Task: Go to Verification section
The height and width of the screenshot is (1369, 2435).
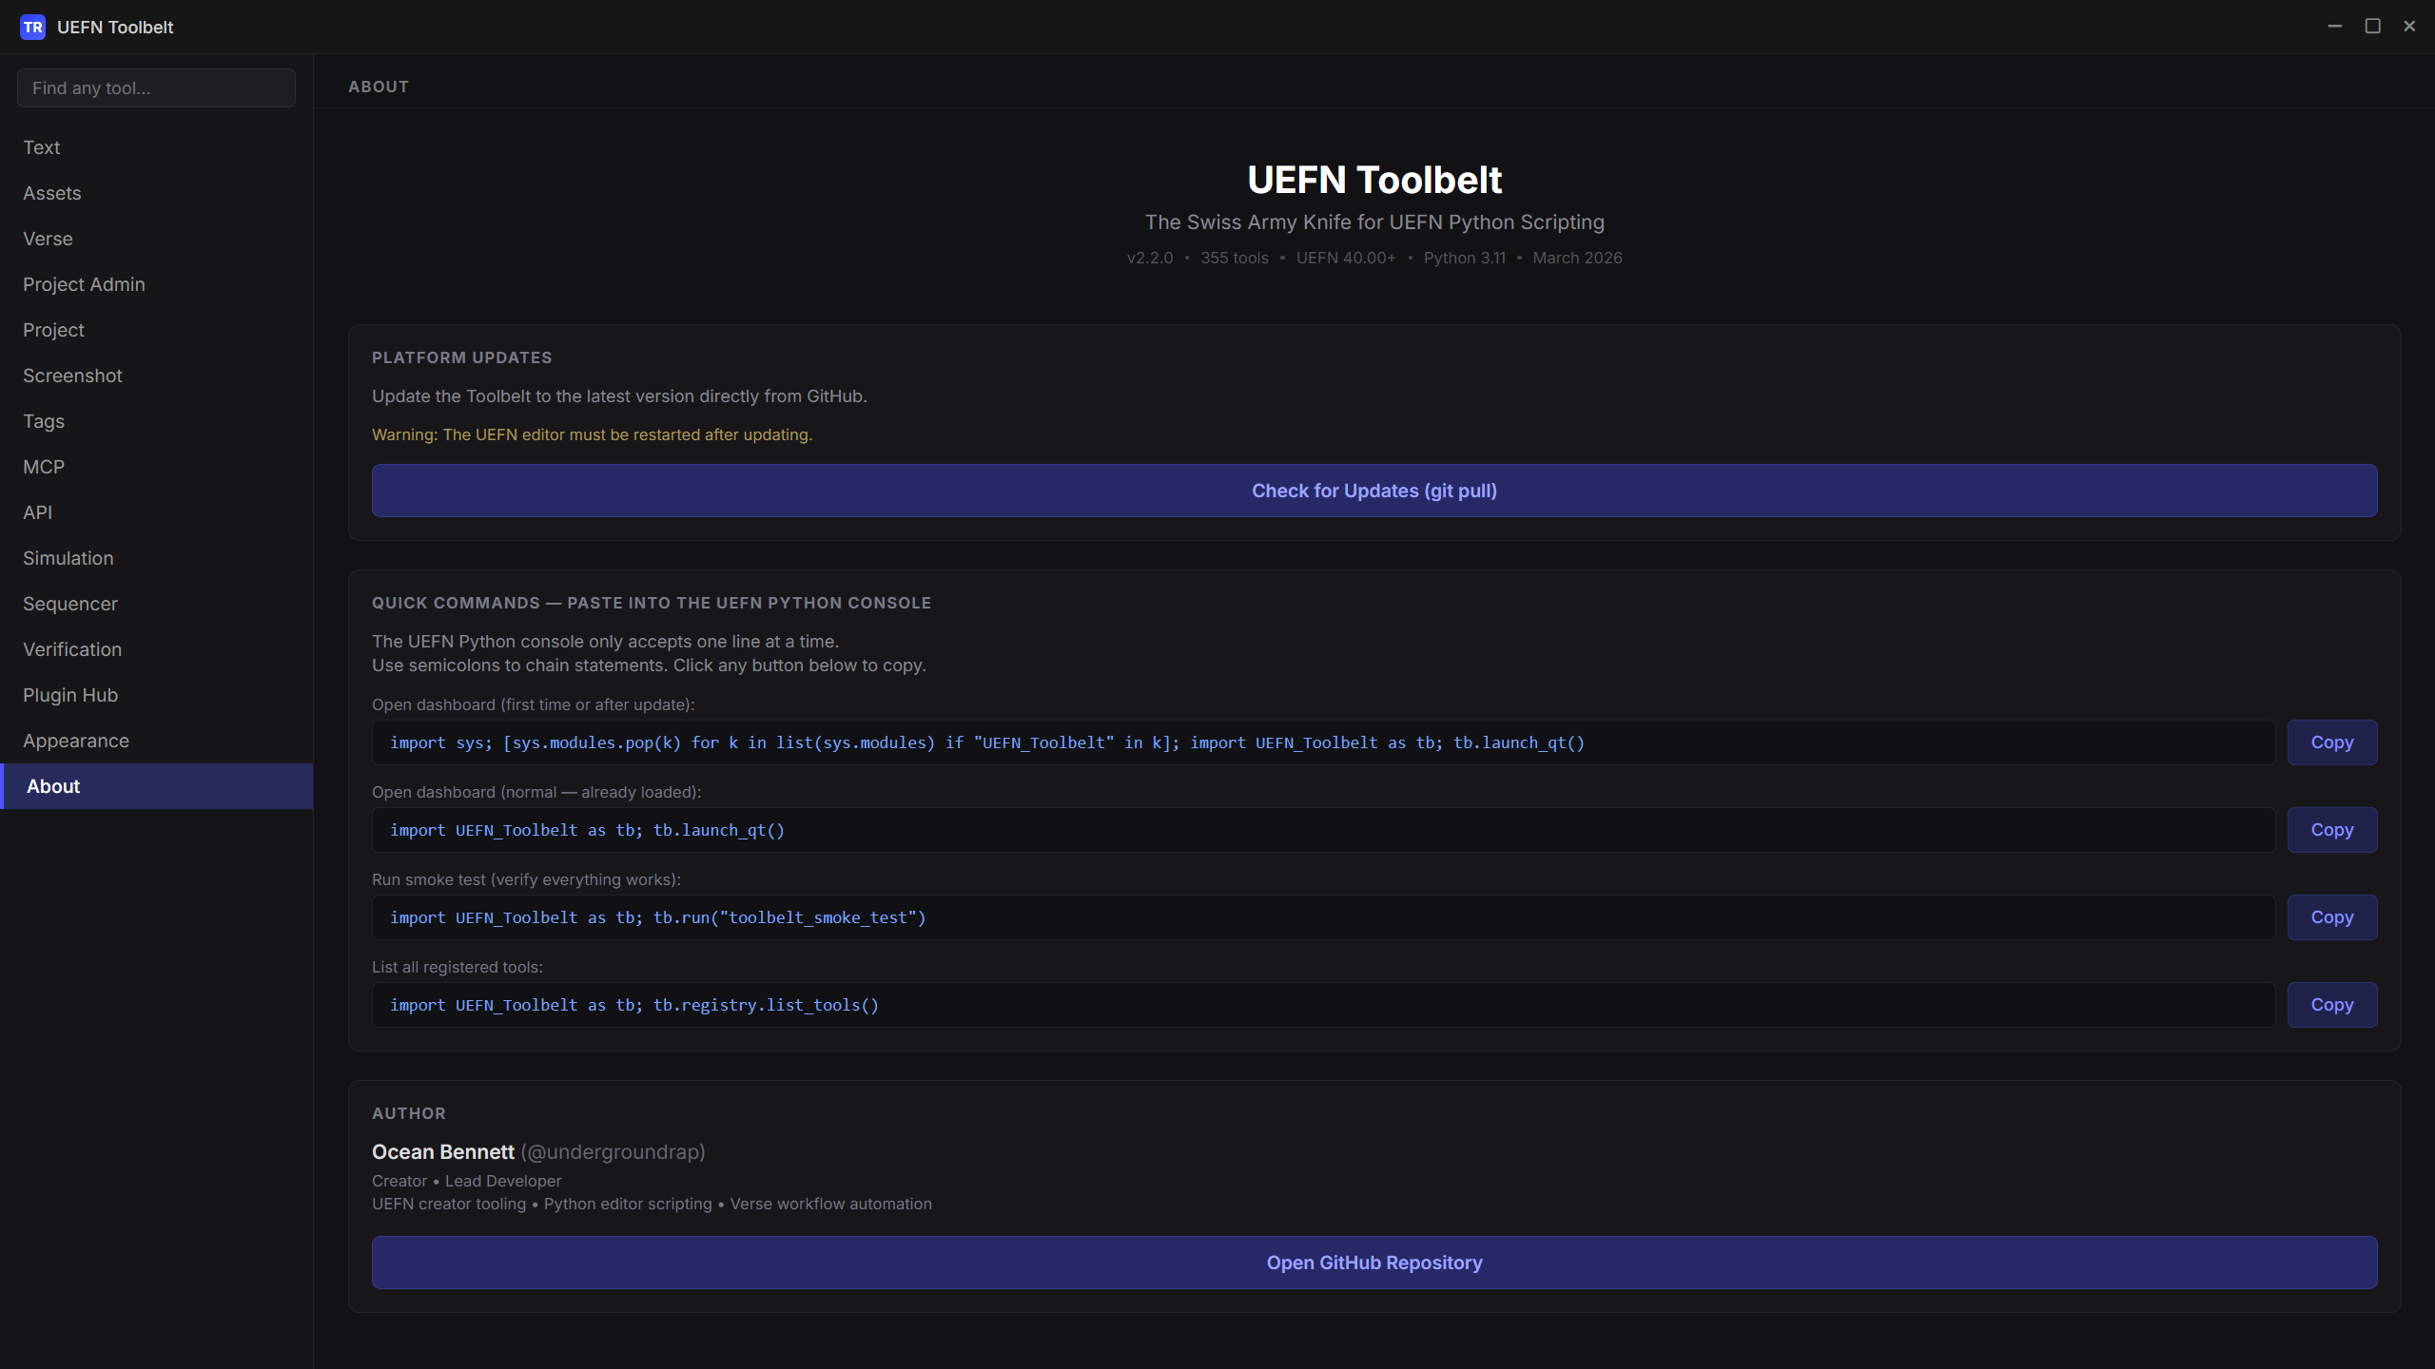Action: pyautogui.click(x=156, y=649)
